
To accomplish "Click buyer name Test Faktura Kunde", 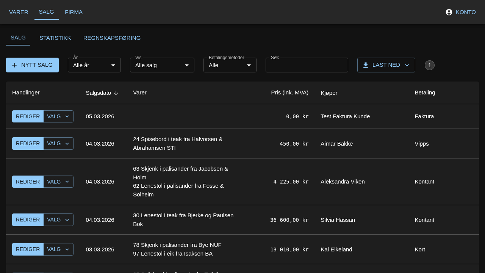I will click(x=345, y=116).
